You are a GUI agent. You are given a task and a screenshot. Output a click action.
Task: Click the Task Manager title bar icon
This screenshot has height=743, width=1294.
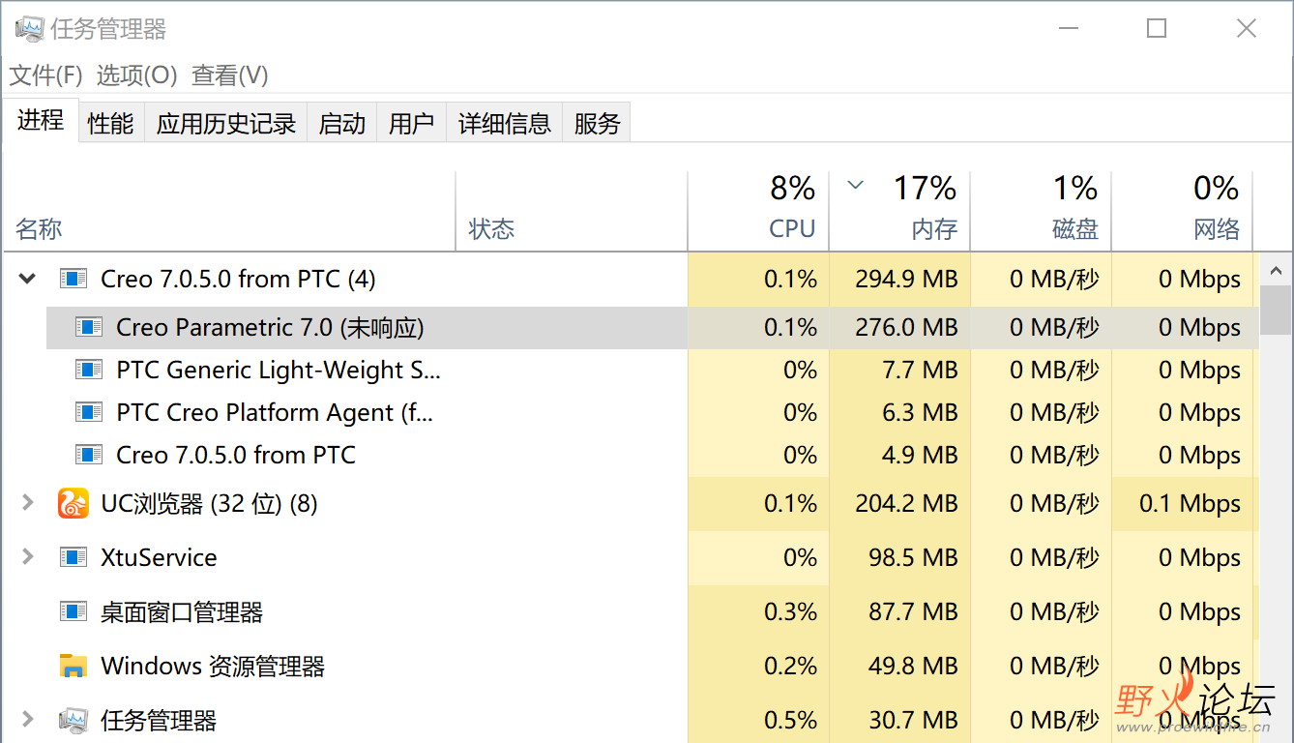pyautogui.click(x=28, y=28)
